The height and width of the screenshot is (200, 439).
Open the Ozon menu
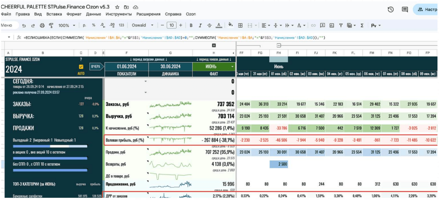pos(191,14)
